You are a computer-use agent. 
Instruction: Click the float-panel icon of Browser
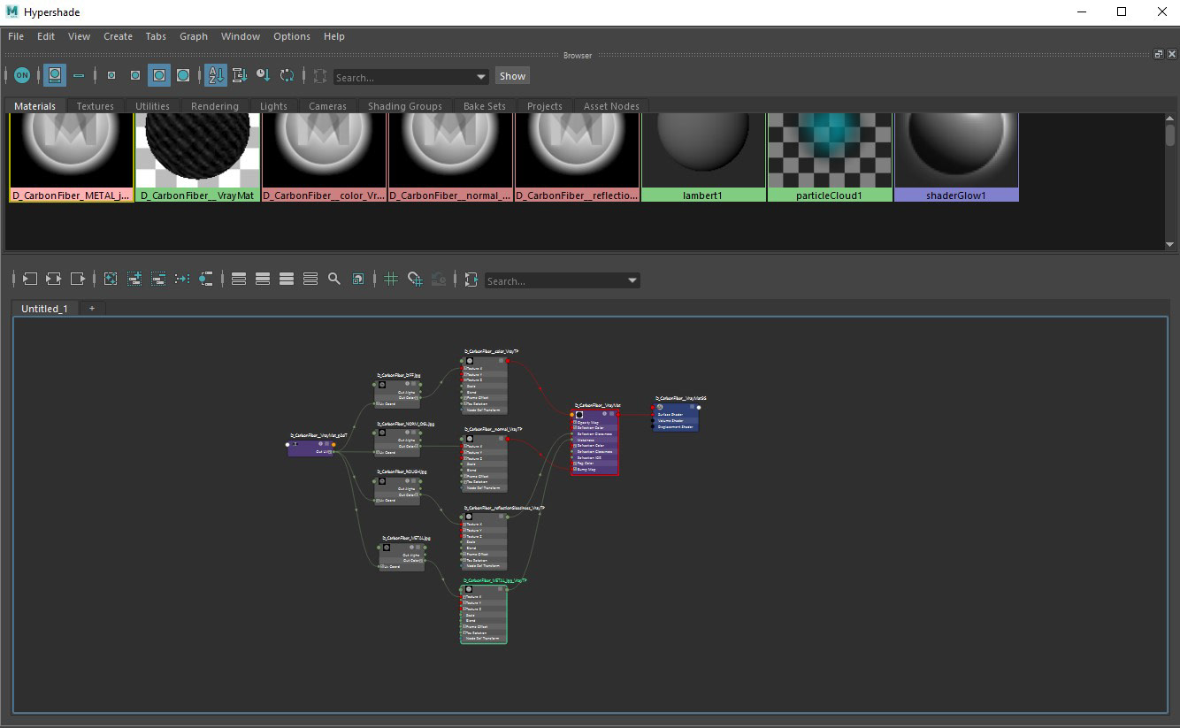pos(1159,55)
